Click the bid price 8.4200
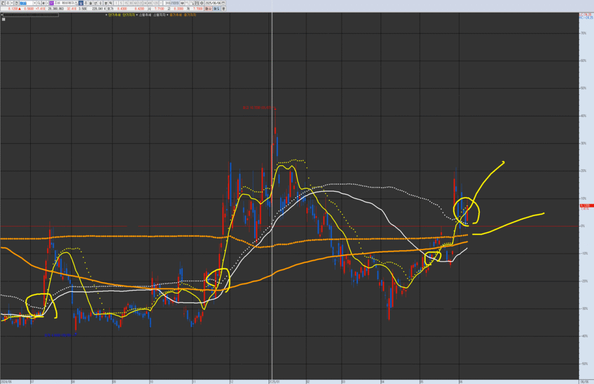 (x=139, y=9)
